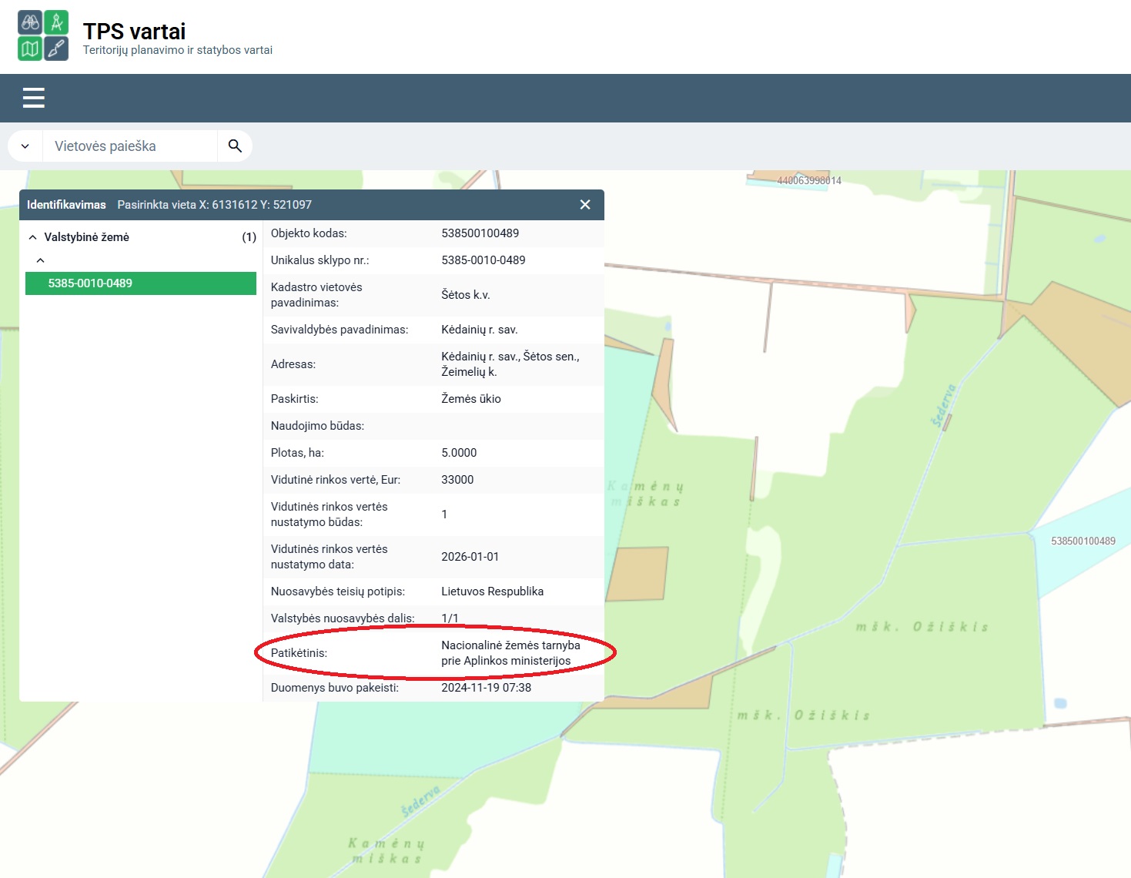
Task: Collapse the Valstybinė žemė group
Action: 32,237
